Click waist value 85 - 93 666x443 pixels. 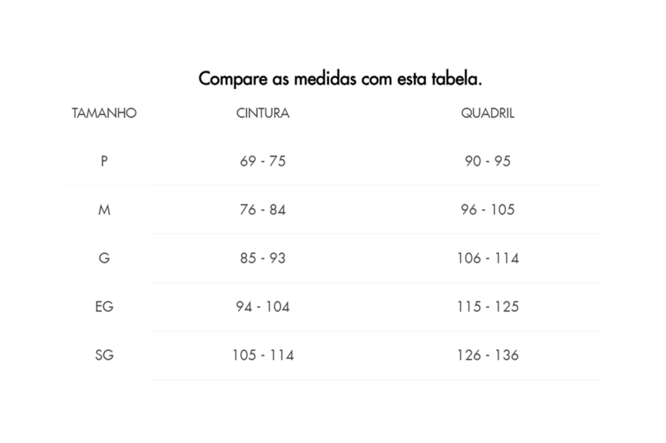[x=263, y=258]
